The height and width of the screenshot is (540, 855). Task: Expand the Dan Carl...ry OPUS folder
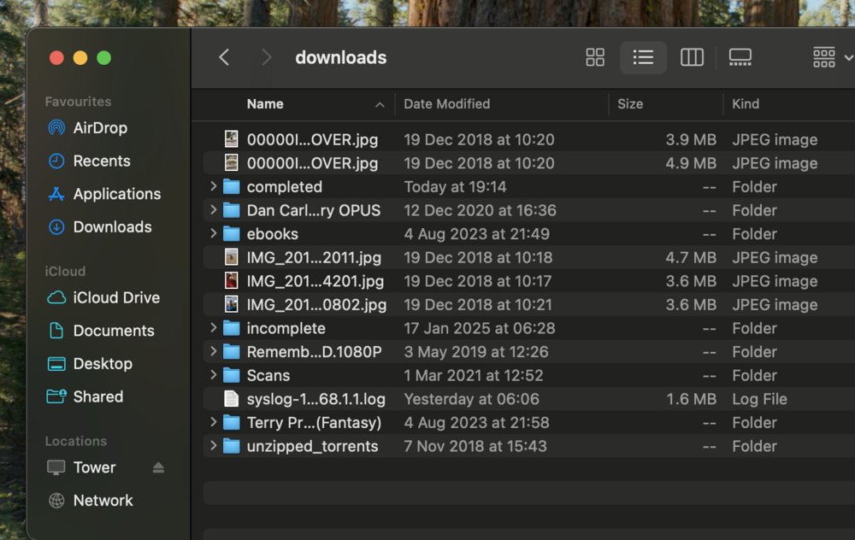[213, 210]
